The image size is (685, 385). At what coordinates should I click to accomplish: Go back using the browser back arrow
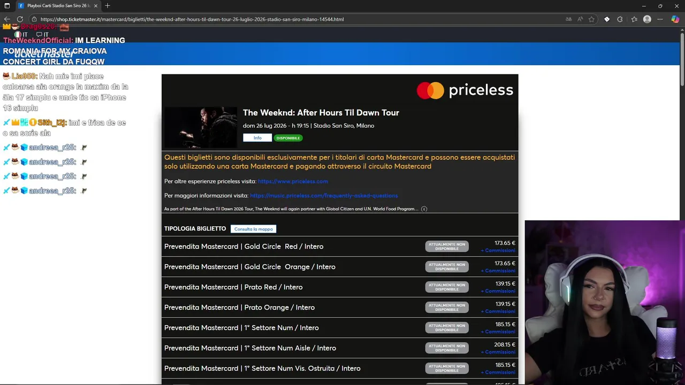tap(7, 19)
